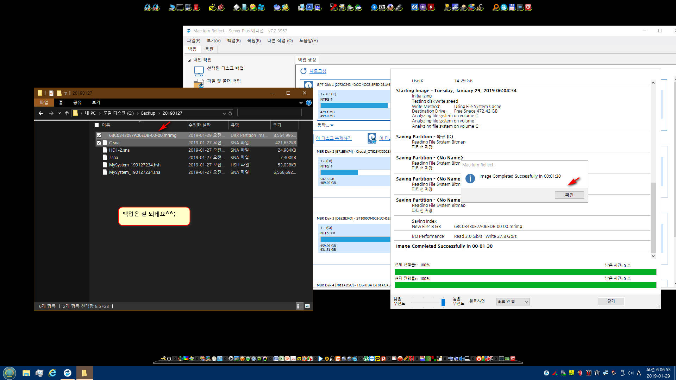Click the J.sna file icon
This screenshot has height=380, width=676.
[x=105, y=157]
